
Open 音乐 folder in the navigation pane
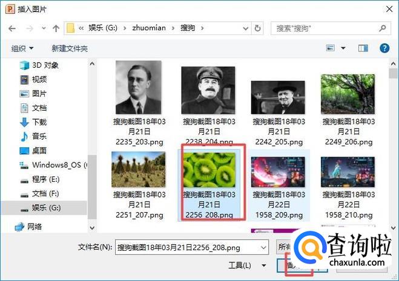click(39, 136)
